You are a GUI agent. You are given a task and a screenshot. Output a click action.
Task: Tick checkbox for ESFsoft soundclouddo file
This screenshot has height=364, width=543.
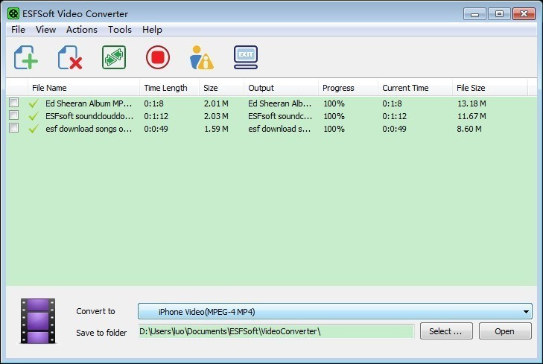click(14, 115)
